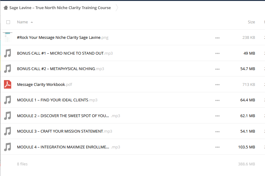
Task: Open more options for #Rock Your Message png
Action: click(x=217, y=38)
